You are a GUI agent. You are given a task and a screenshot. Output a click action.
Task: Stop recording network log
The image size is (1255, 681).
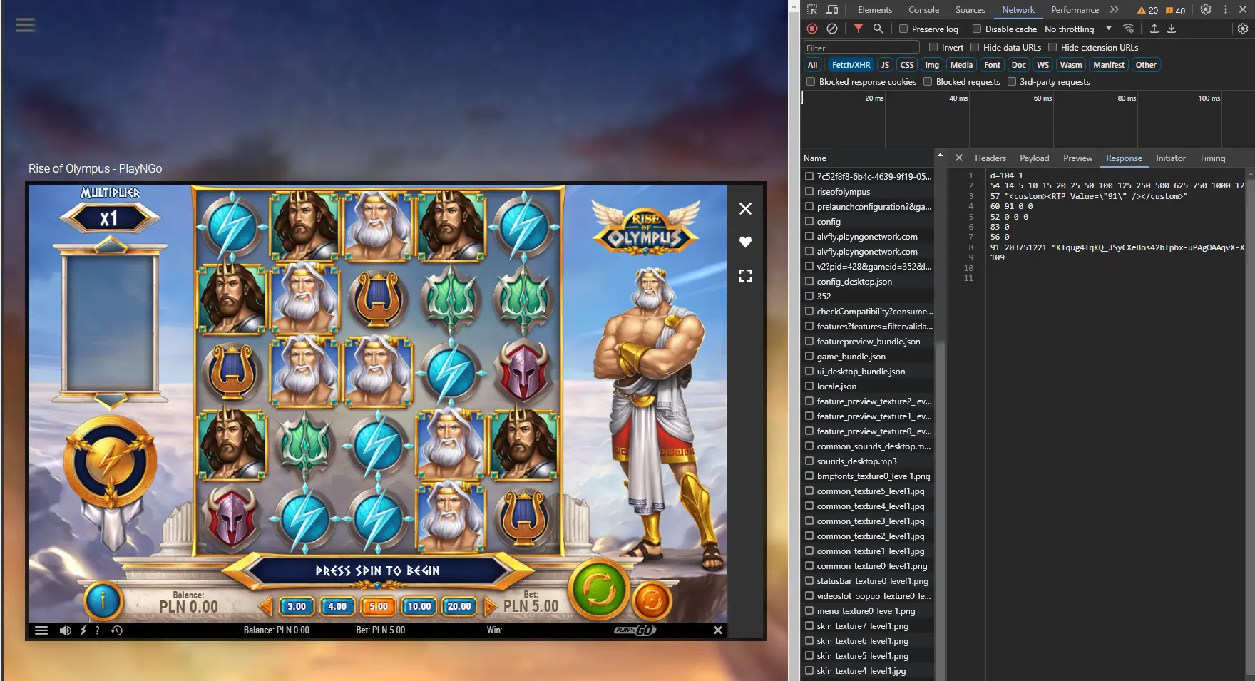(812, 29)
